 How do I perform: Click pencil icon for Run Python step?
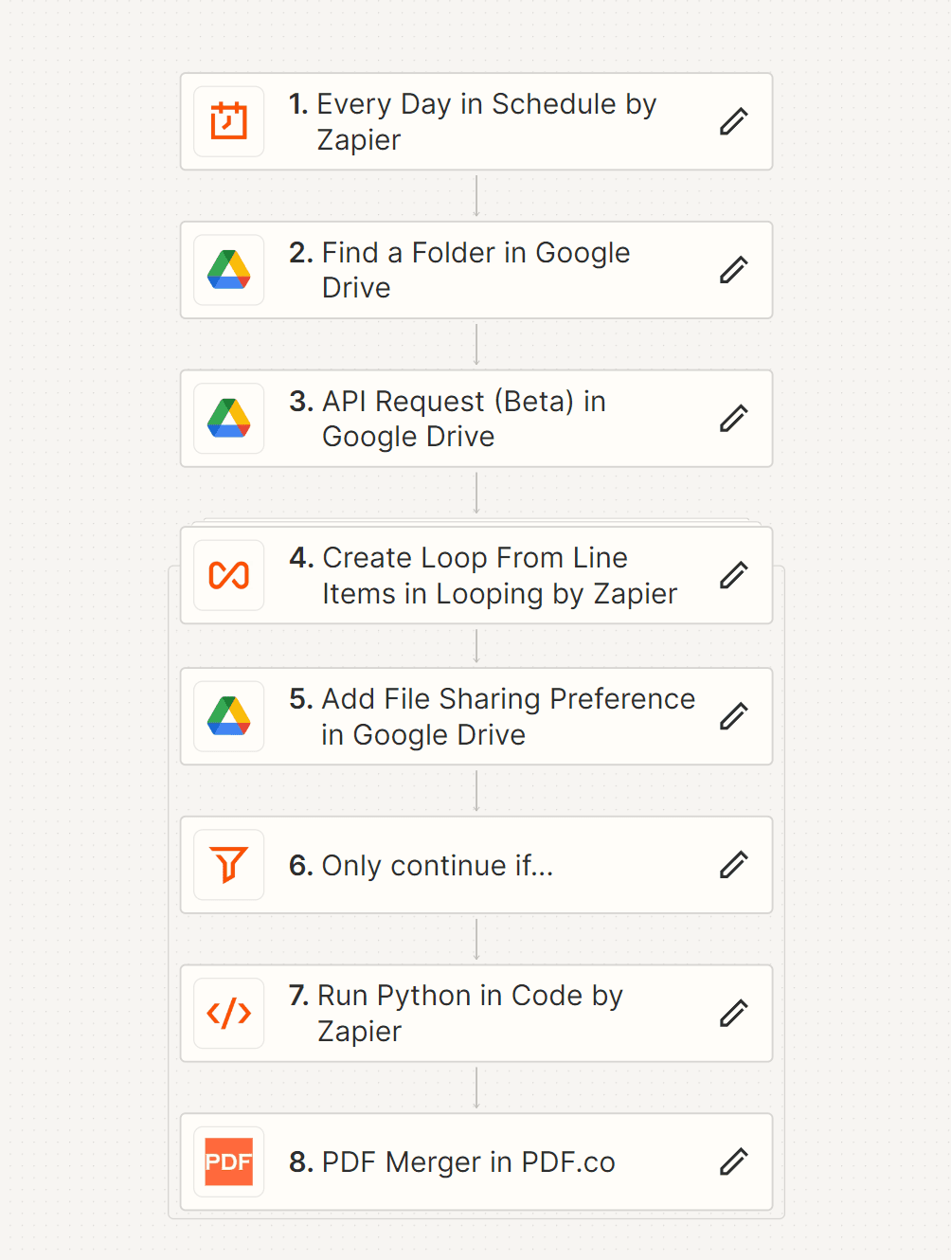[x=734, y=1014]
